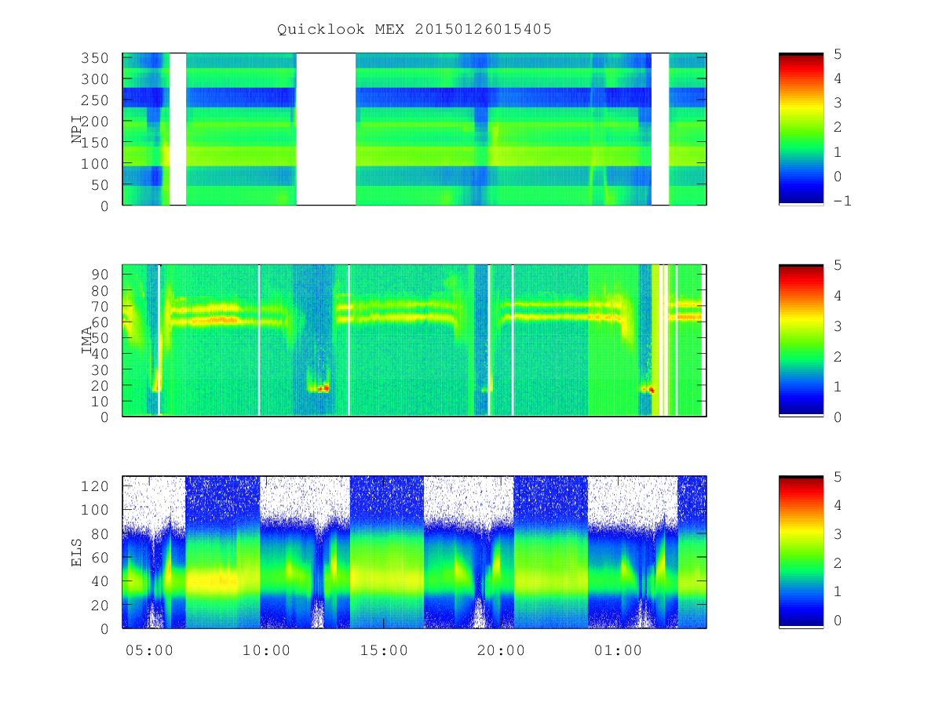
Task: Click the title 'Quicklook MEX 20150126015405'
Action: (414, 30)
